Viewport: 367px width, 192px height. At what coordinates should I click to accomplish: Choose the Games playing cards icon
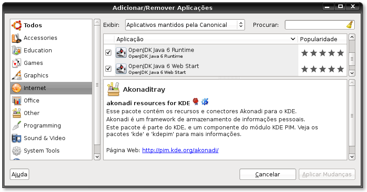pyautogui.click(x=17, y=63)
